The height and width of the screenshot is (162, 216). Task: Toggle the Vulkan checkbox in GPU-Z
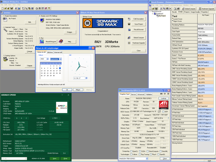click(131, 154)
